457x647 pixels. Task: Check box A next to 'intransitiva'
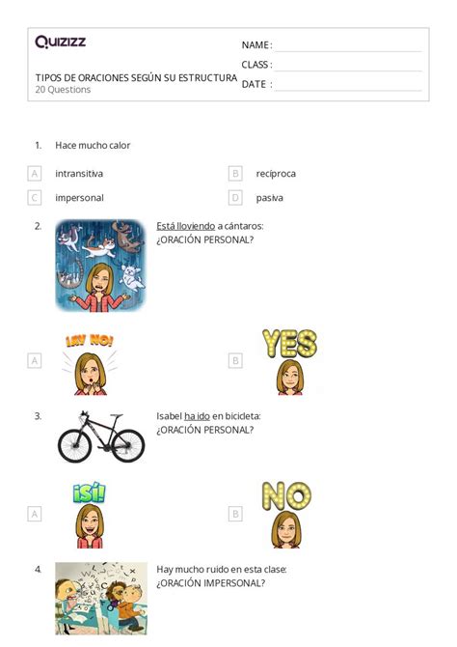pos(35,174)
